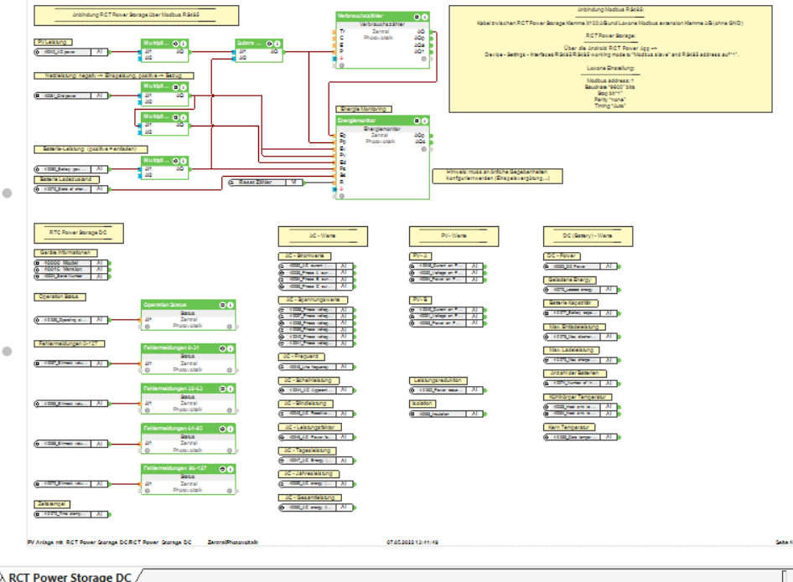Image resolution: width=793 pixels, height=582 pixels.
Task: Click the info icon on Fehlermeldungen 96-127 block
Action: 231,469
